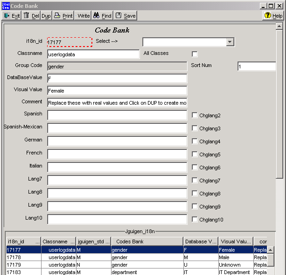Focus the German translation field
The height and width of the screenshot is (275, 286).
[117, 141]
